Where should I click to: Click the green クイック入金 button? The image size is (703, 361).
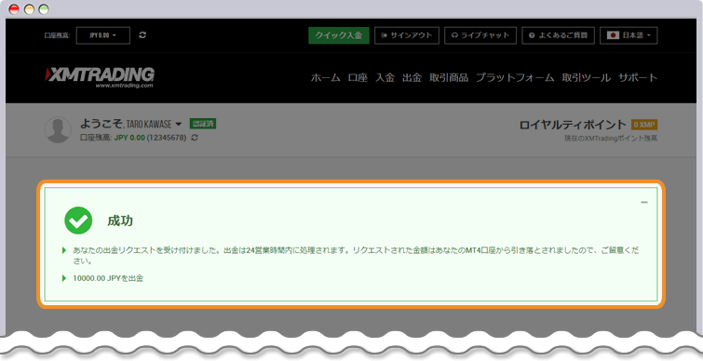click(x=339, y=35)
